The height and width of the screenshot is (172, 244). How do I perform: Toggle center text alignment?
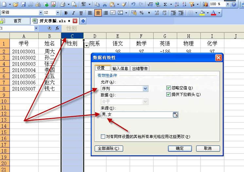98,13
